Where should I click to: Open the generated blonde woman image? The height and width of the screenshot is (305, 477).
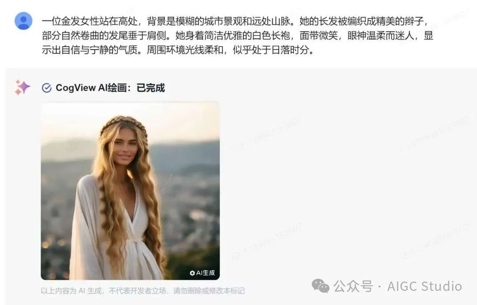(x=130, y=191)
